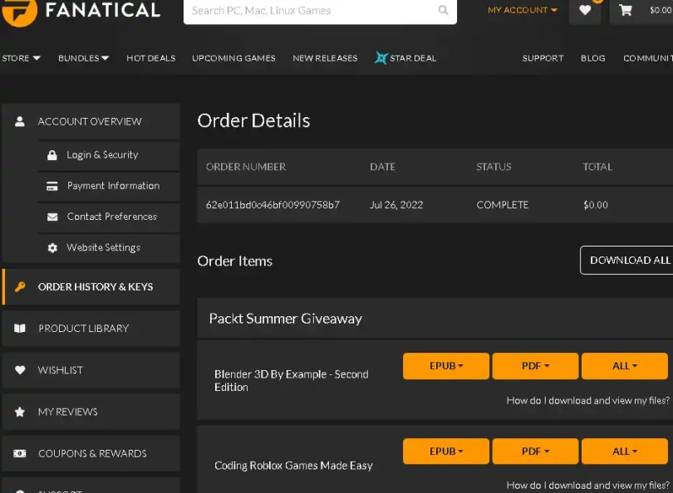This screenshot has width=673, height=493.
Task: Click the Download All button
Action: (x=626, y=260)
